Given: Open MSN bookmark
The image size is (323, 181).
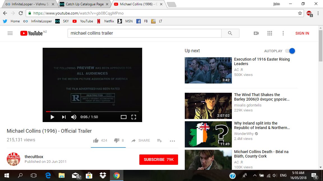Looking at the screenshot, I should [125, 21].
